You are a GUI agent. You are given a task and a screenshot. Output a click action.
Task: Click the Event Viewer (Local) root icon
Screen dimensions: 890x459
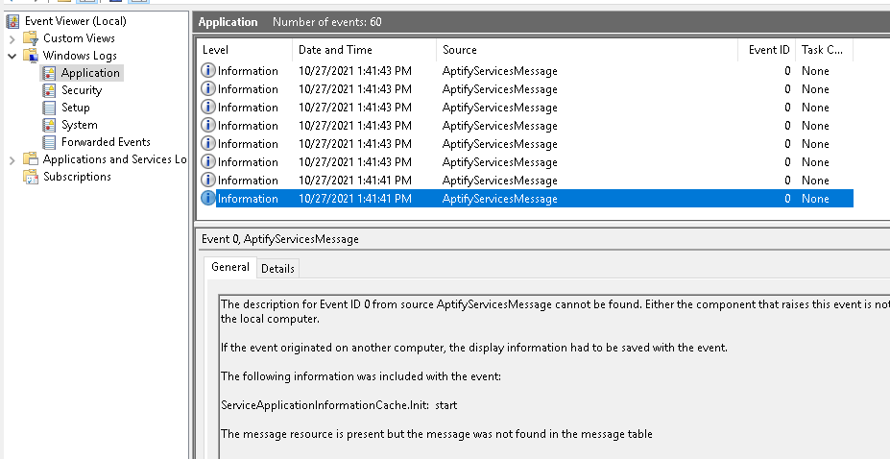coord(12,21)
